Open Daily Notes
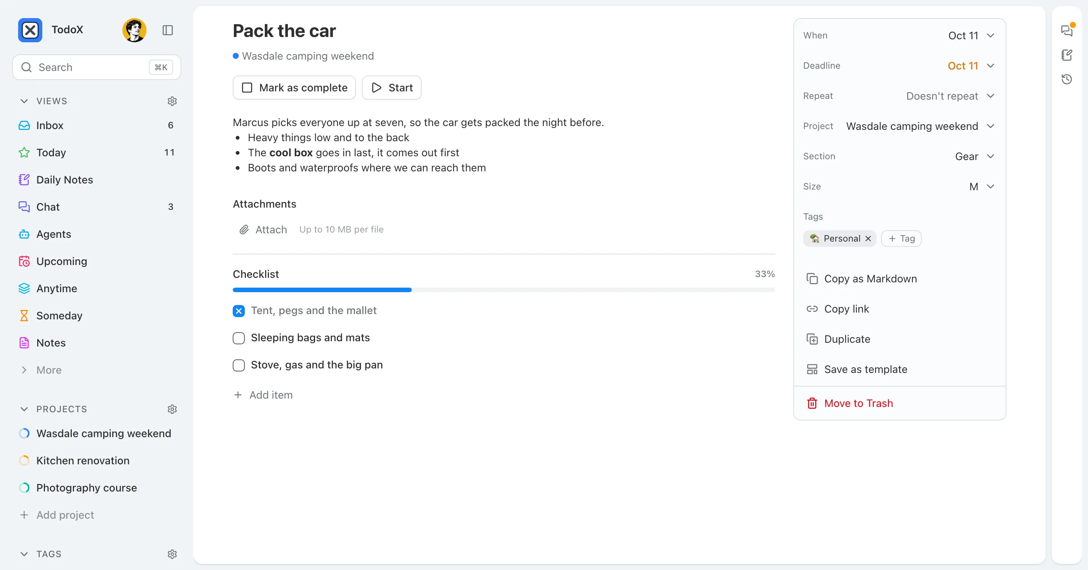This screenshot has width=1088, height=570. tap(97, 180)
